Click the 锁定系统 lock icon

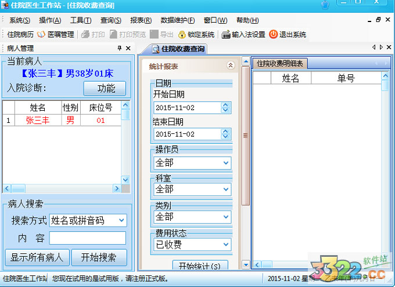click(182, 34)
